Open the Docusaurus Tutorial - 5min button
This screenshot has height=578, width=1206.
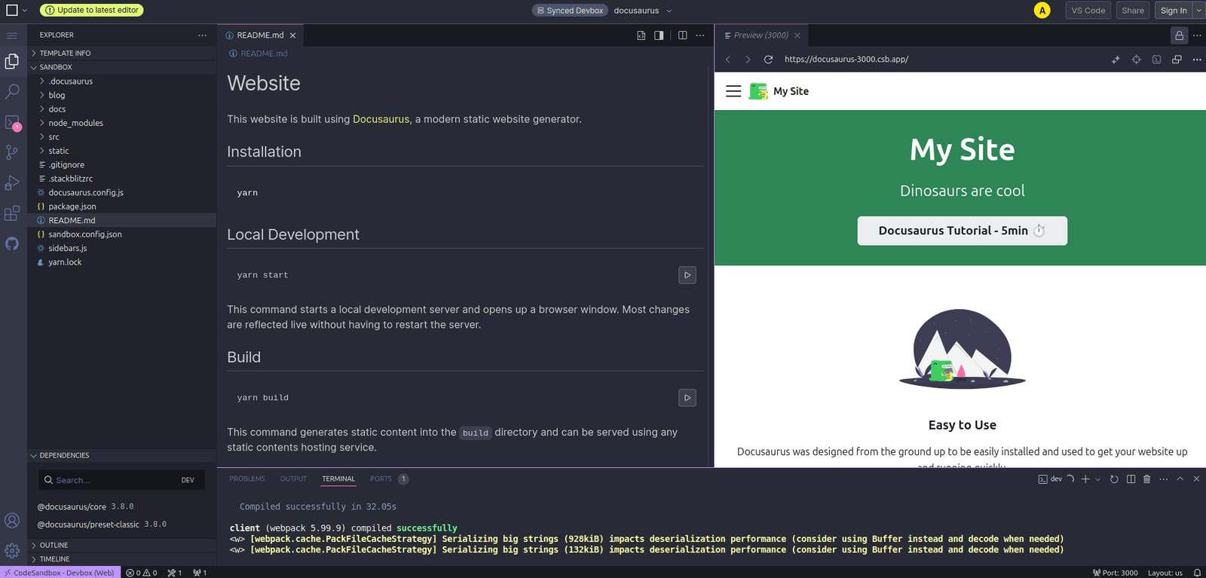click(962, 231)
